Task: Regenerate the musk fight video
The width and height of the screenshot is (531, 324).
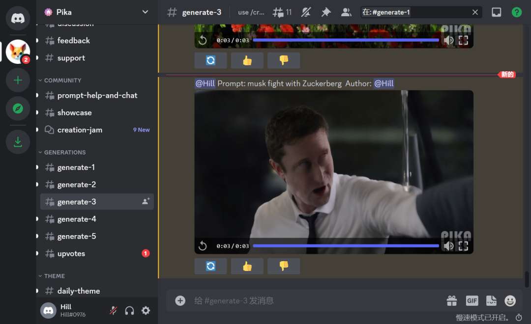Action: 210,266
